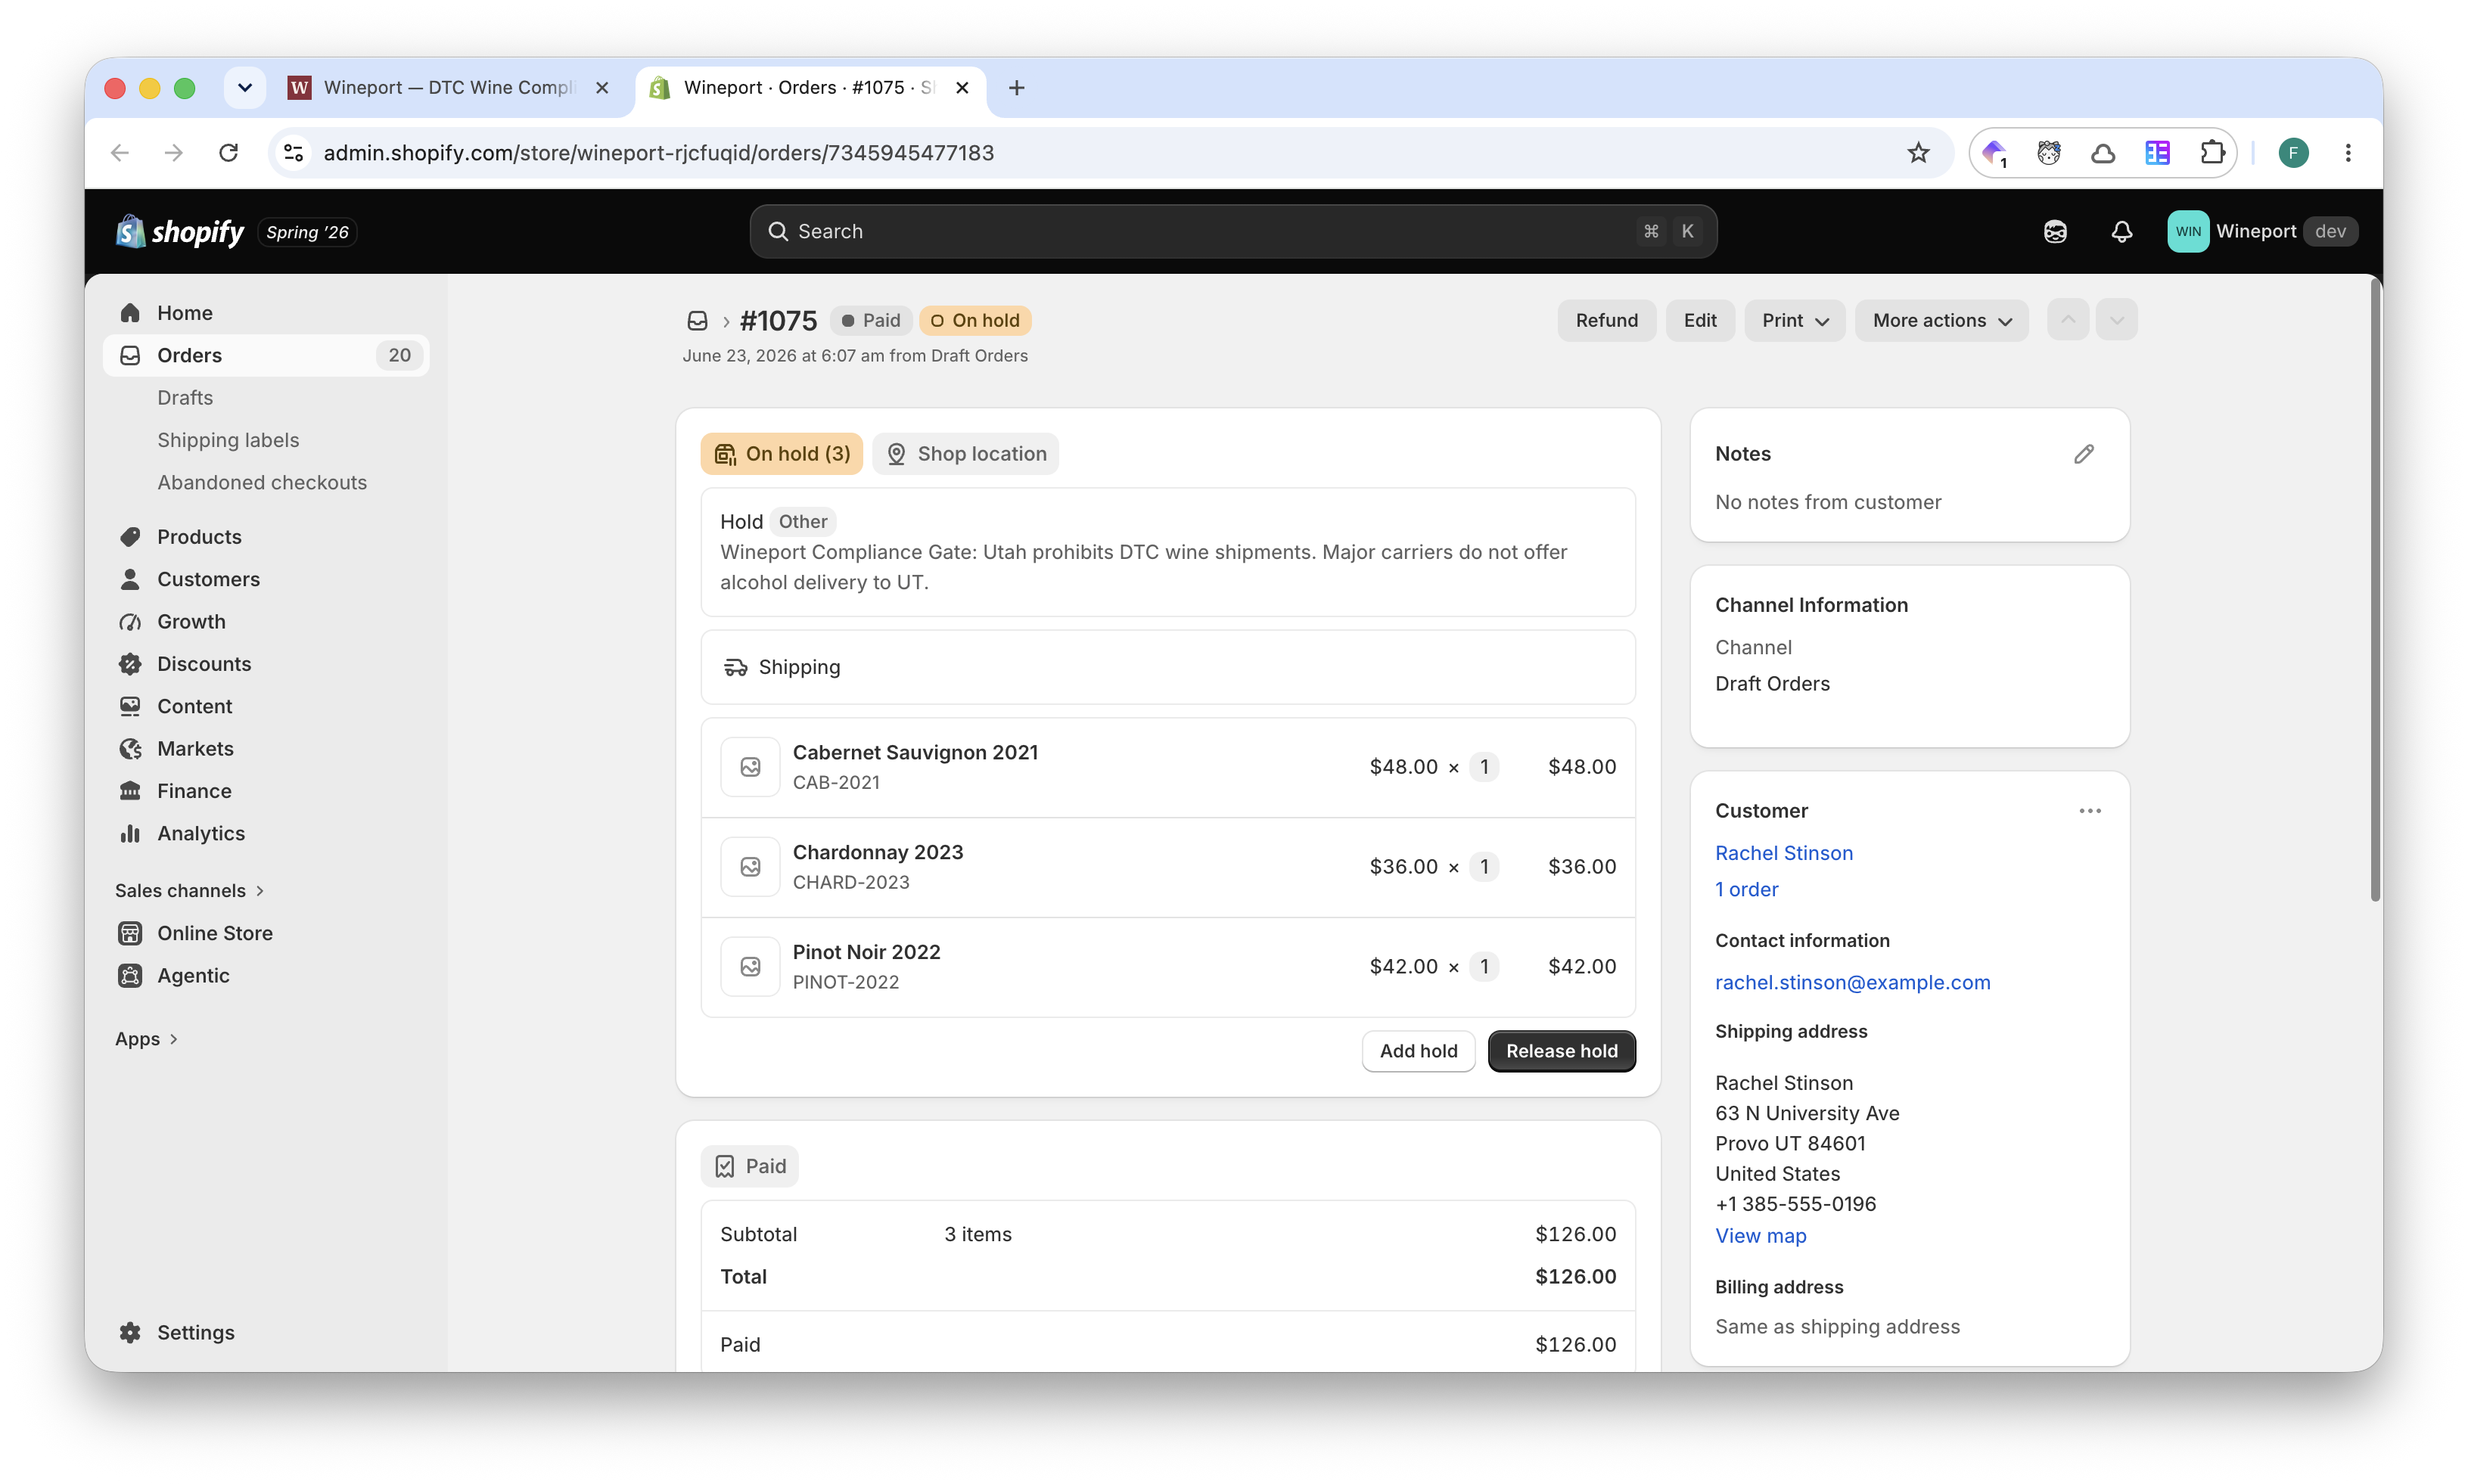Bookmark page with the star icon
Viewport: 2468px width, 1484px height.
coord(1918,153)
